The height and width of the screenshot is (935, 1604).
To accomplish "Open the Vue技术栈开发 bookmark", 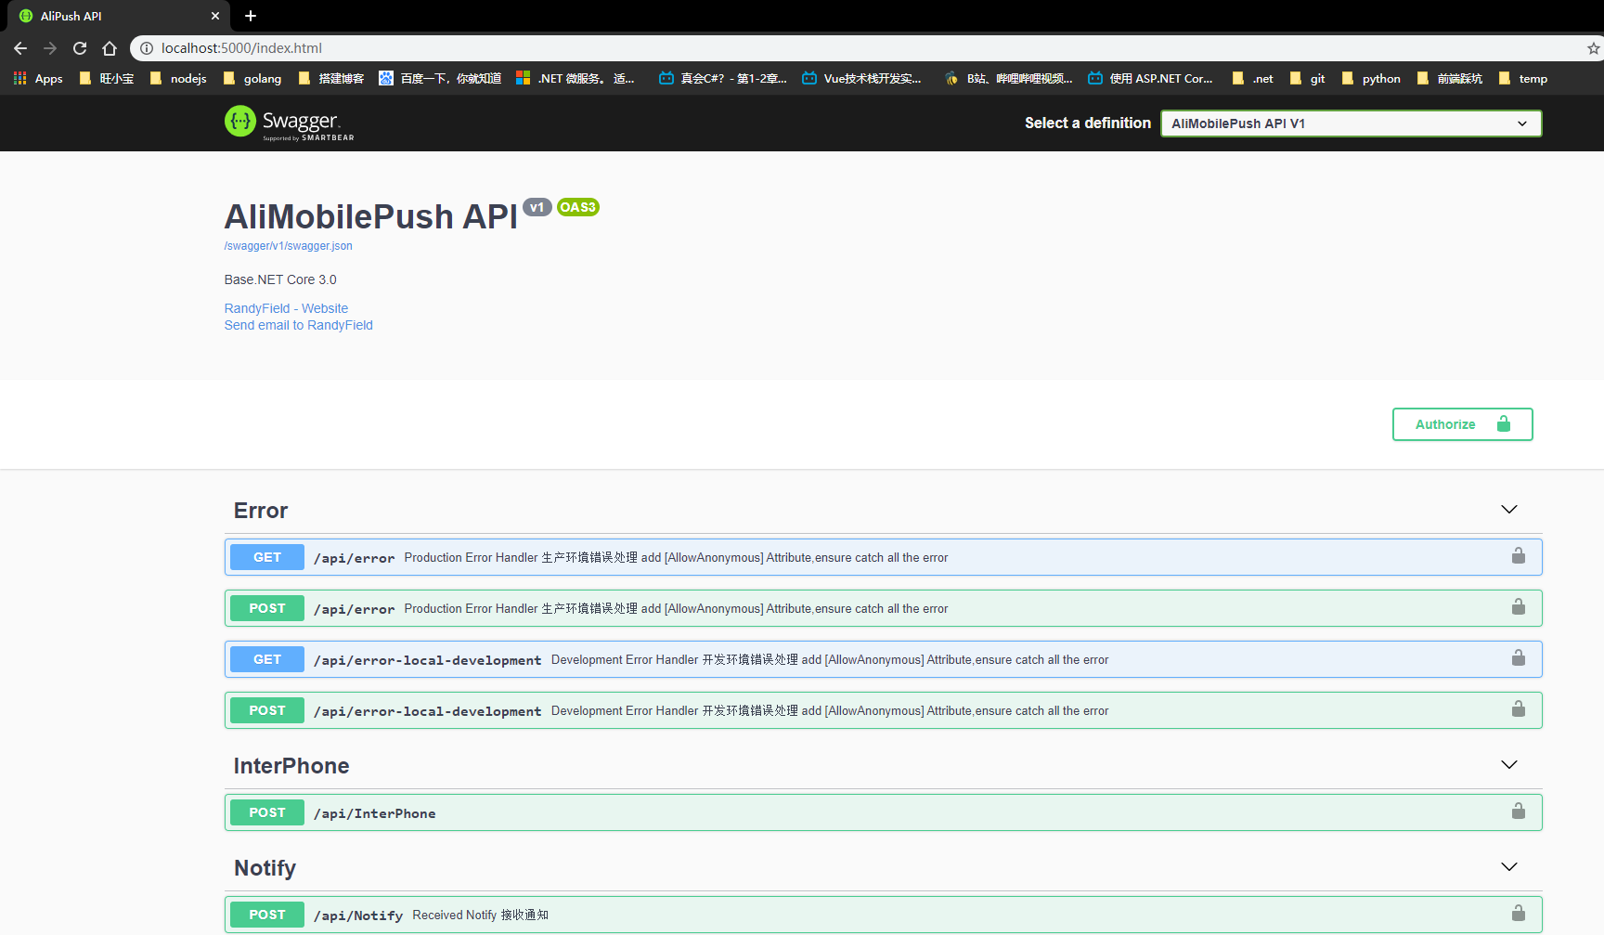I will (861, 79).
